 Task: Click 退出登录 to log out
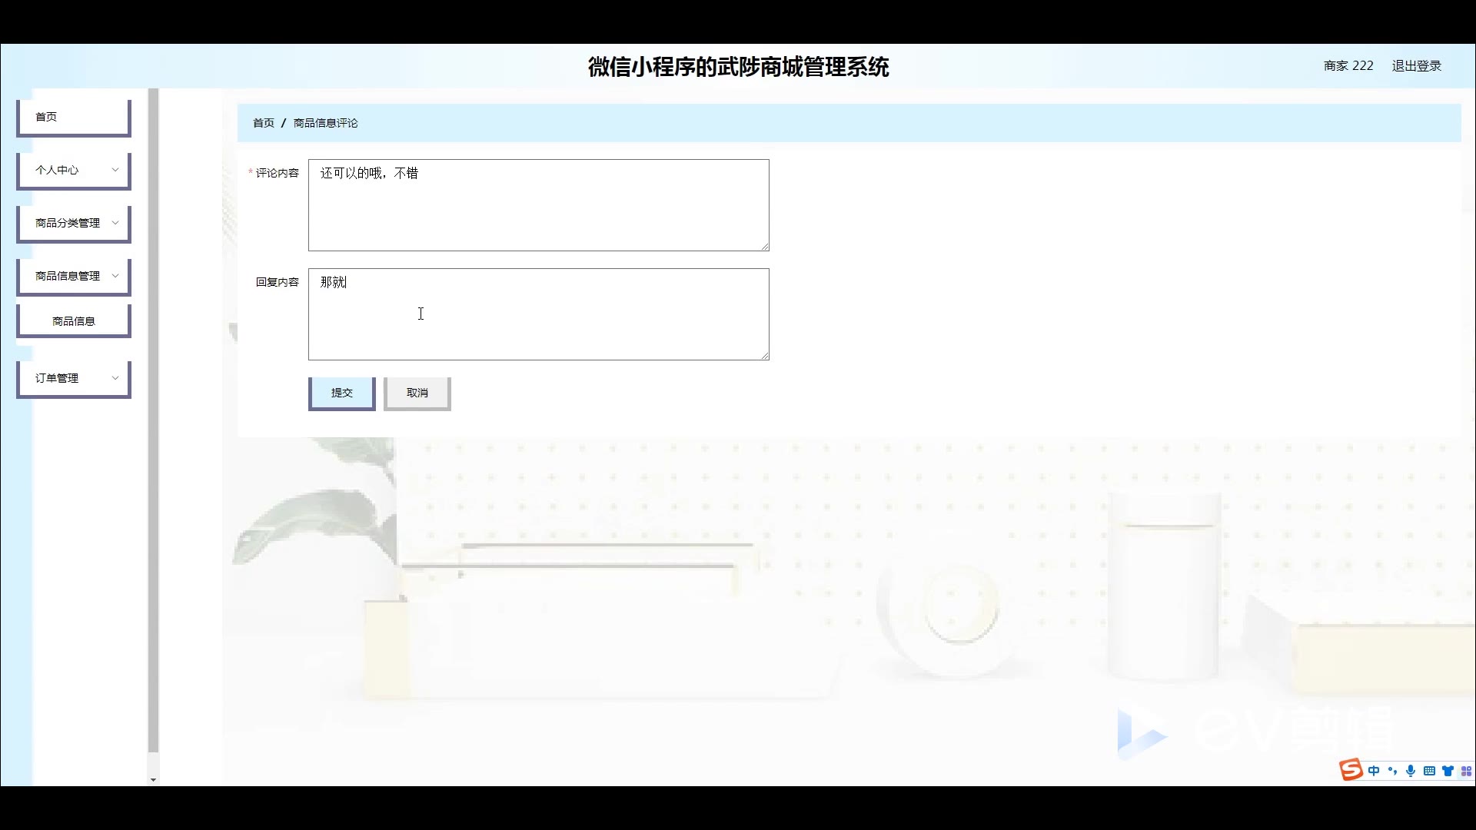(1416, 66)
